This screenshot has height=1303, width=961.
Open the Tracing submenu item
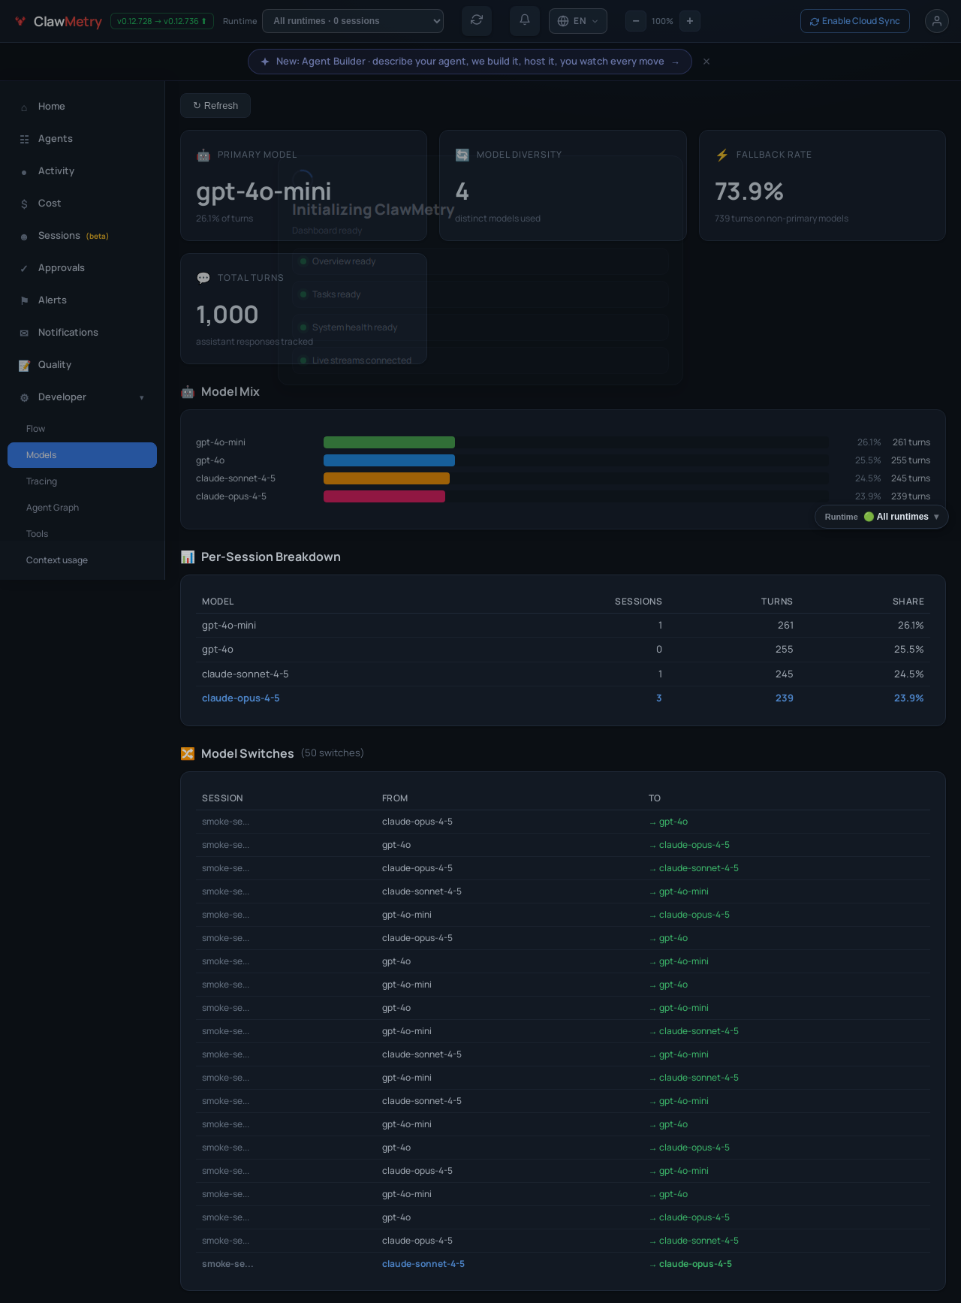coord(82,481)
